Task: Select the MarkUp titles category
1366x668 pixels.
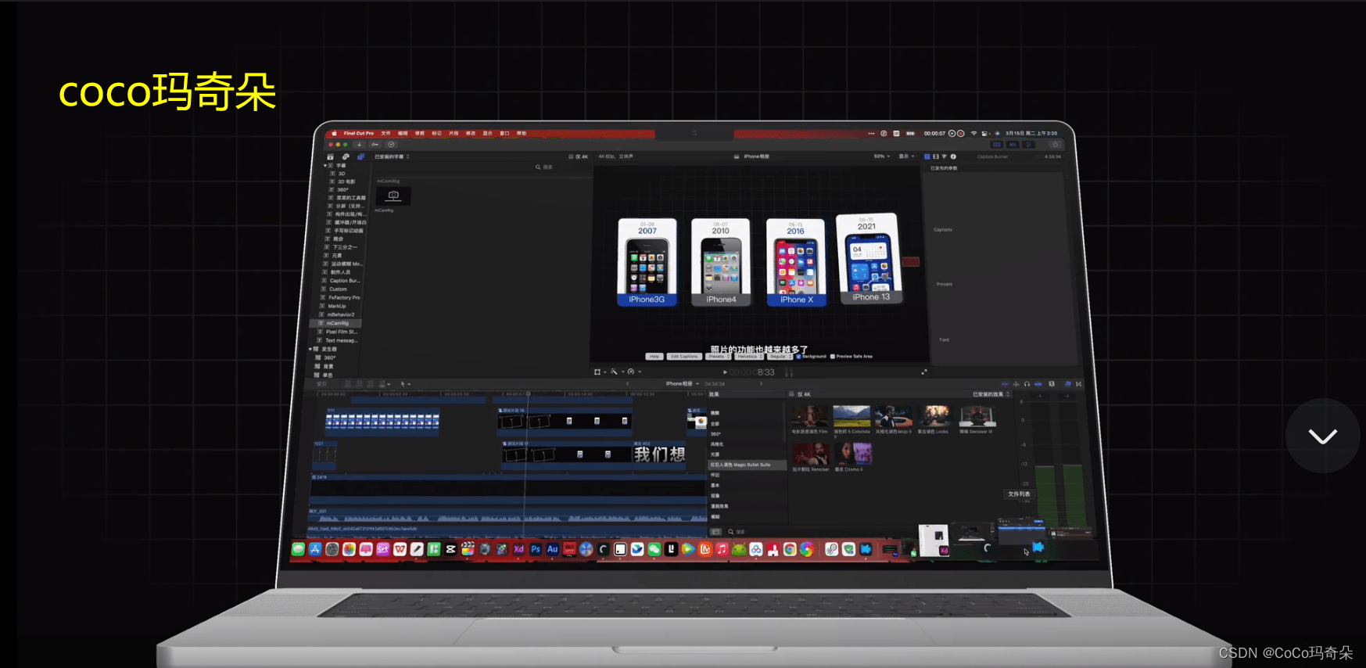Action: [337, 307]
